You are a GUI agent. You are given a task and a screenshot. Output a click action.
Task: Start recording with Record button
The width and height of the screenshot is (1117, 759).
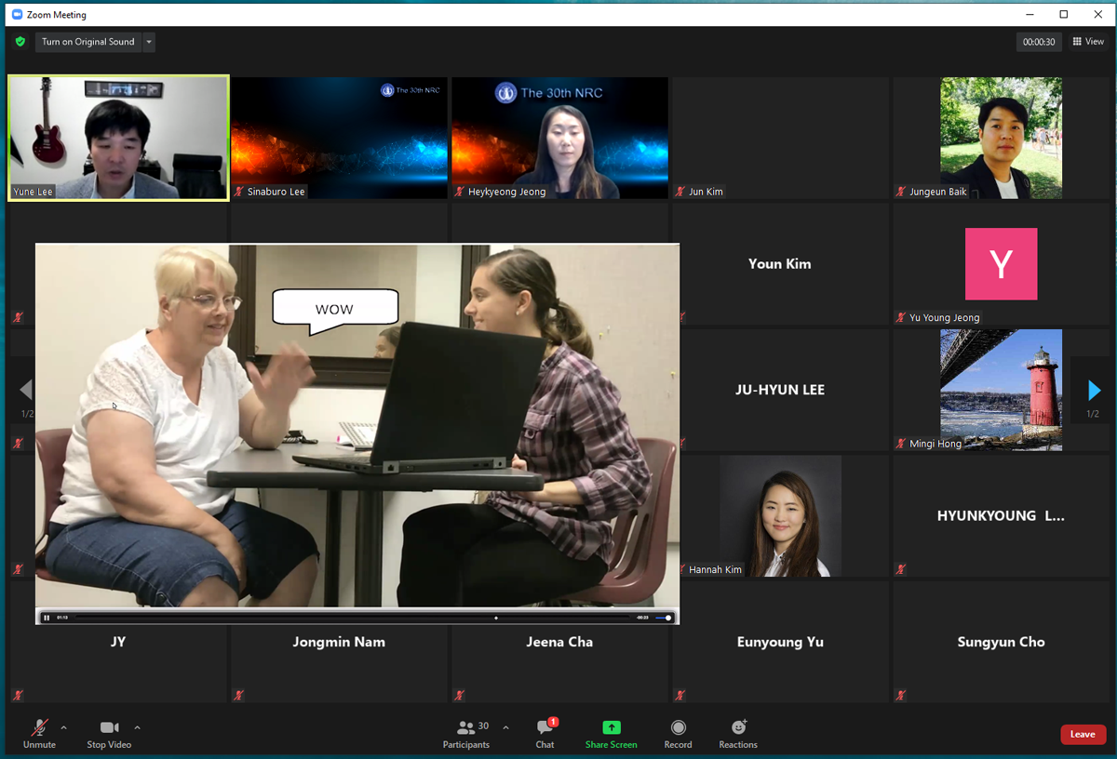(678, 733)
